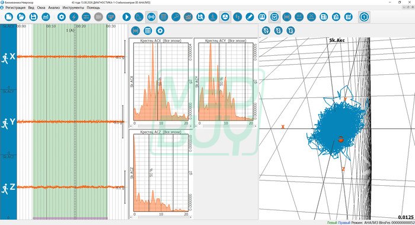The image size is (415, 225).
Task: Click the foot trajectory icon after play
Action: point(139,17)
